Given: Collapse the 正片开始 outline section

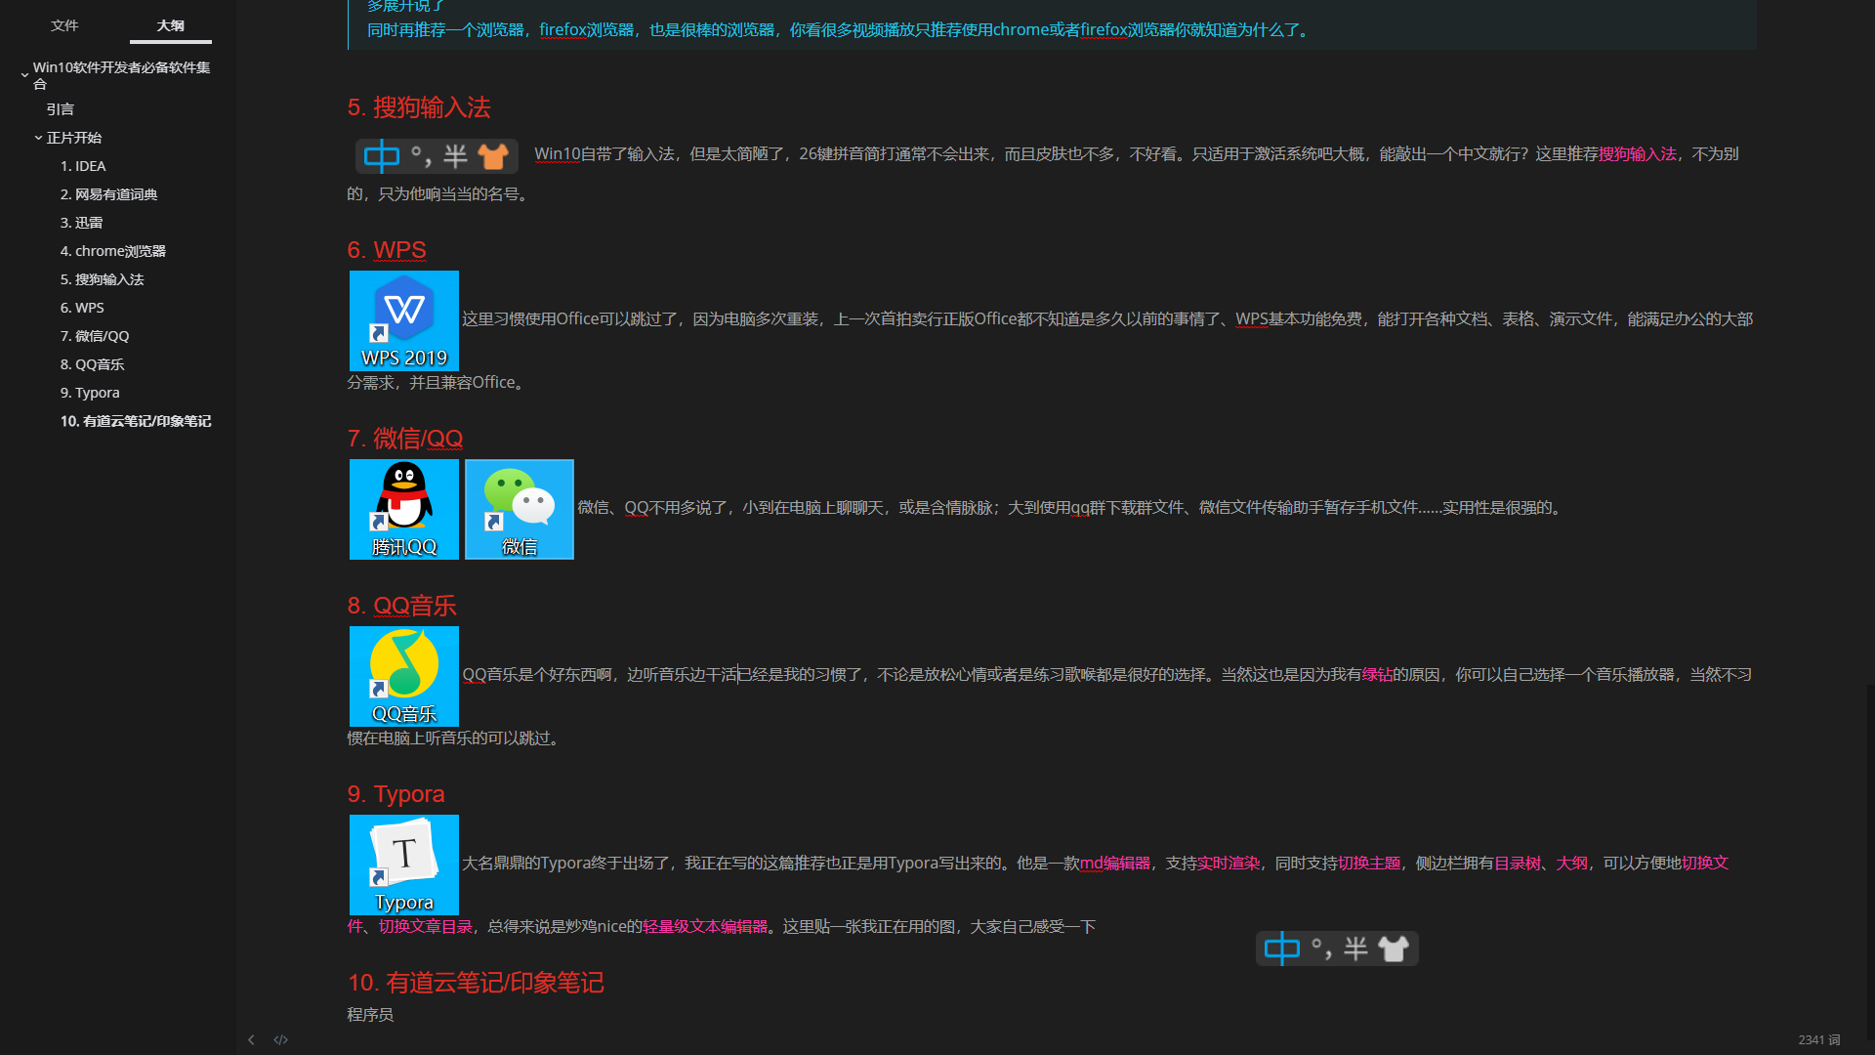Looking at the screenshot, I should pos(38,138).
